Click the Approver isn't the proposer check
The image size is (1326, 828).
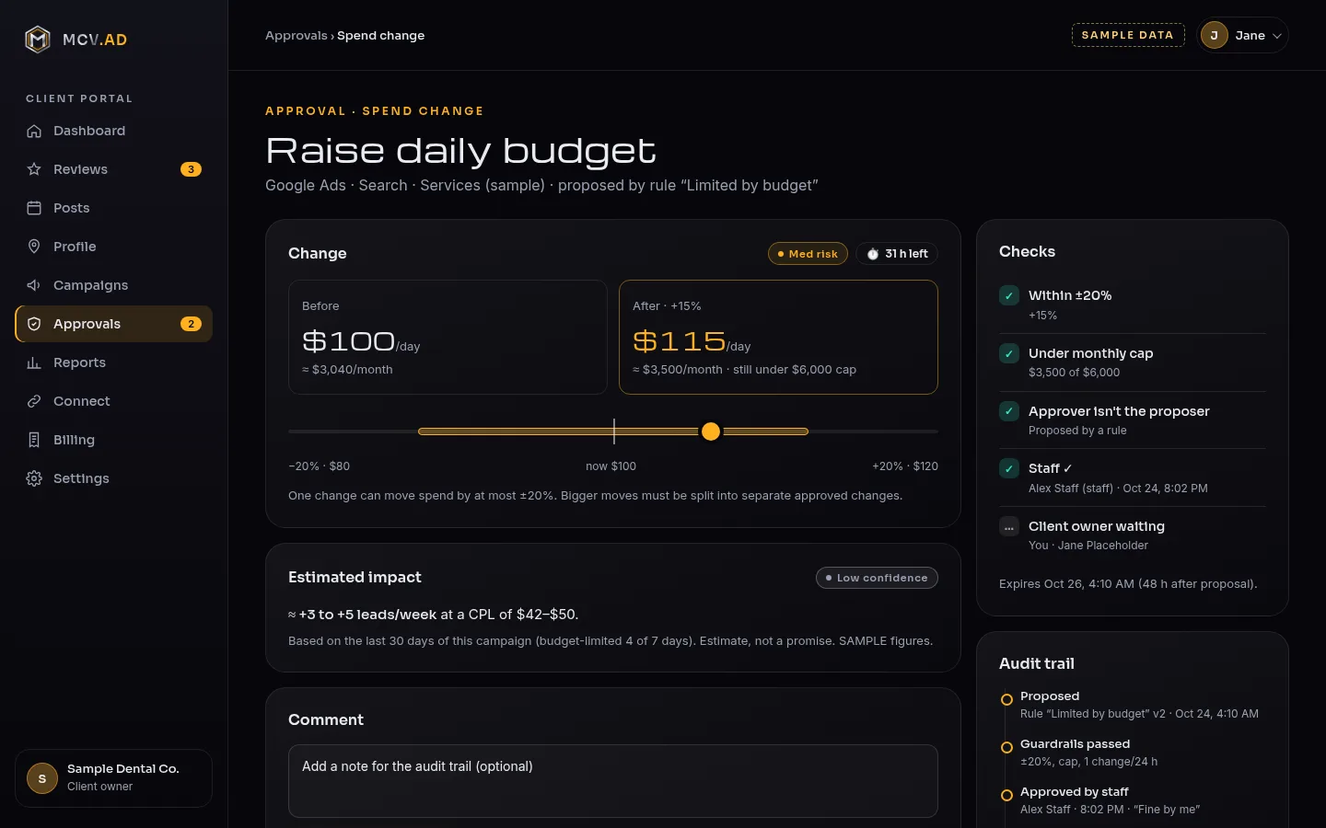point(1009,411)
